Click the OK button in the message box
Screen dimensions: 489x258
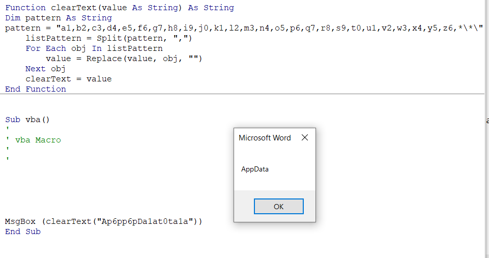(278, 207)
